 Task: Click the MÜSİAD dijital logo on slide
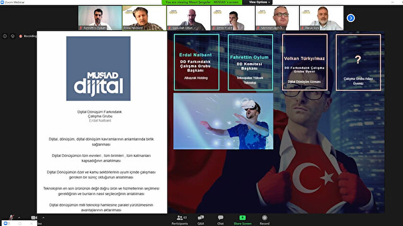tap(98, 69)
